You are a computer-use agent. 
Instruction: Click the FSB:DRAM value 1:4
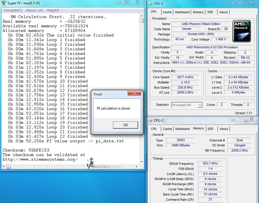pyautogui.click(x=210, y=169)
